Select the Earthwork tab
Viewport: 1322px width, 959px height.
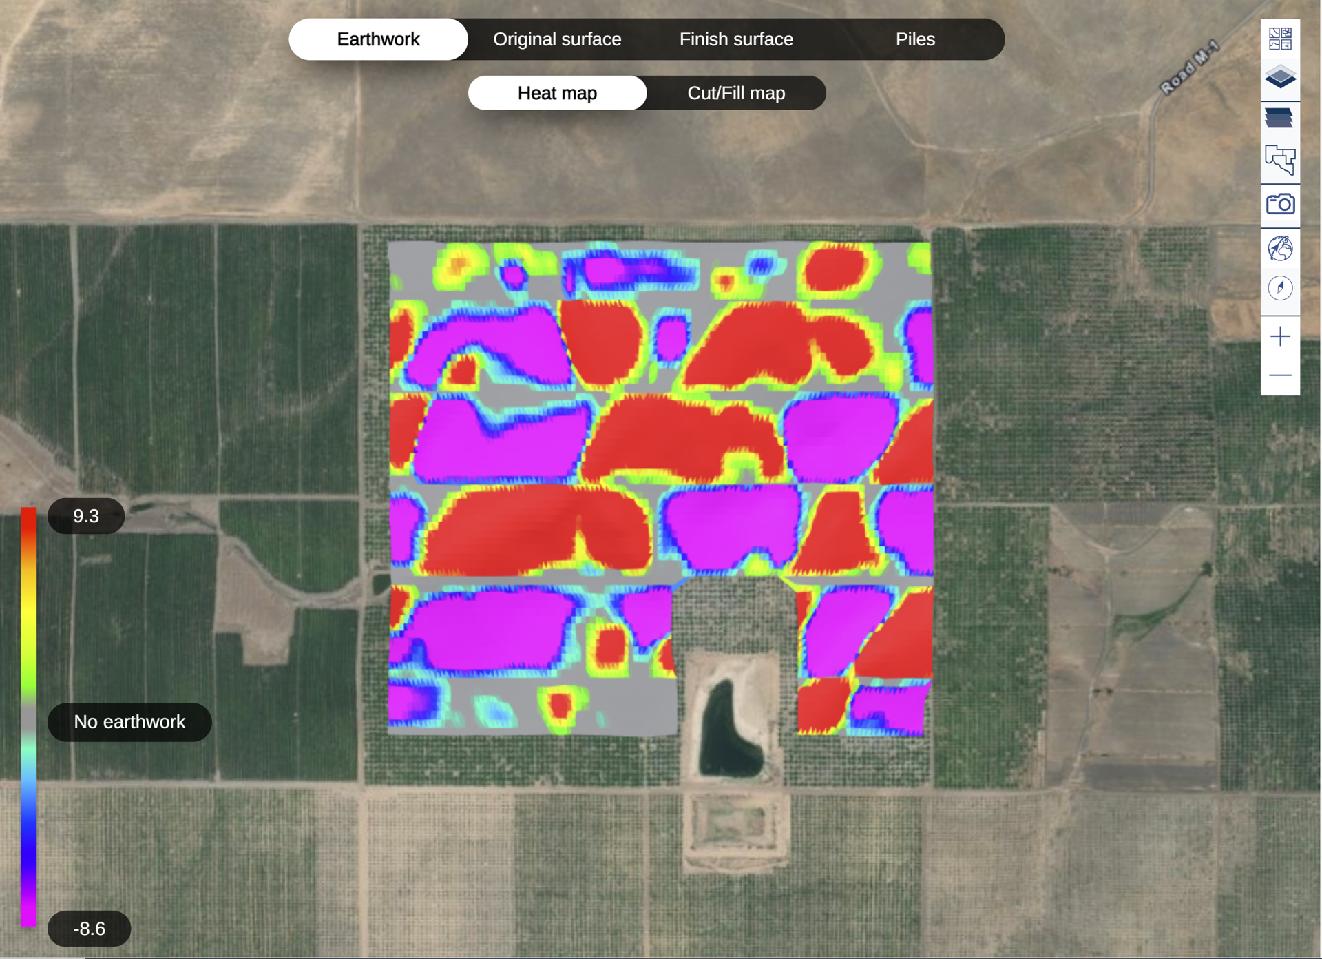pos(378,39)
